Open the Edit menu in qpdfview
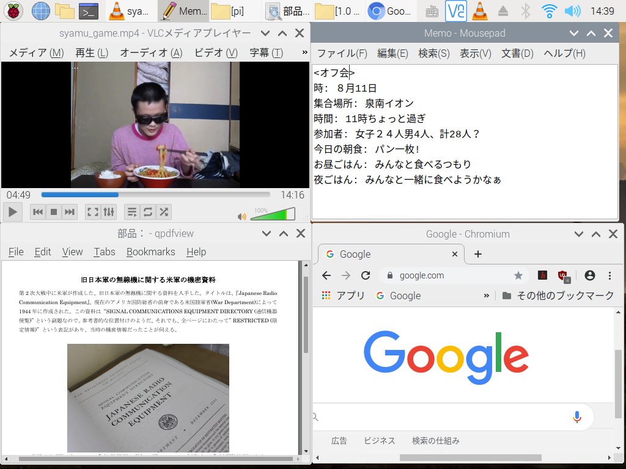626x469 pixels. pyautogui.click(x=43, y=252)
